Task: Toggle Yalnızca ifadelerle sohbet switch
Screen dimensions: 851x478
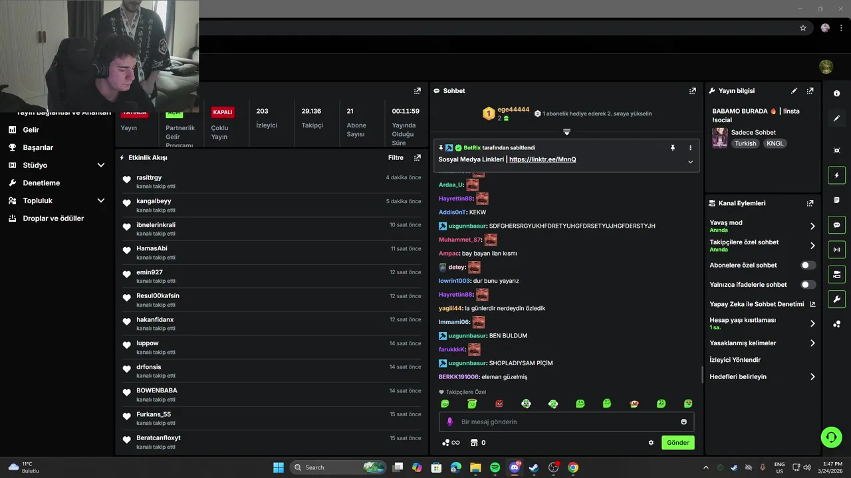Action: coord(808,285)
